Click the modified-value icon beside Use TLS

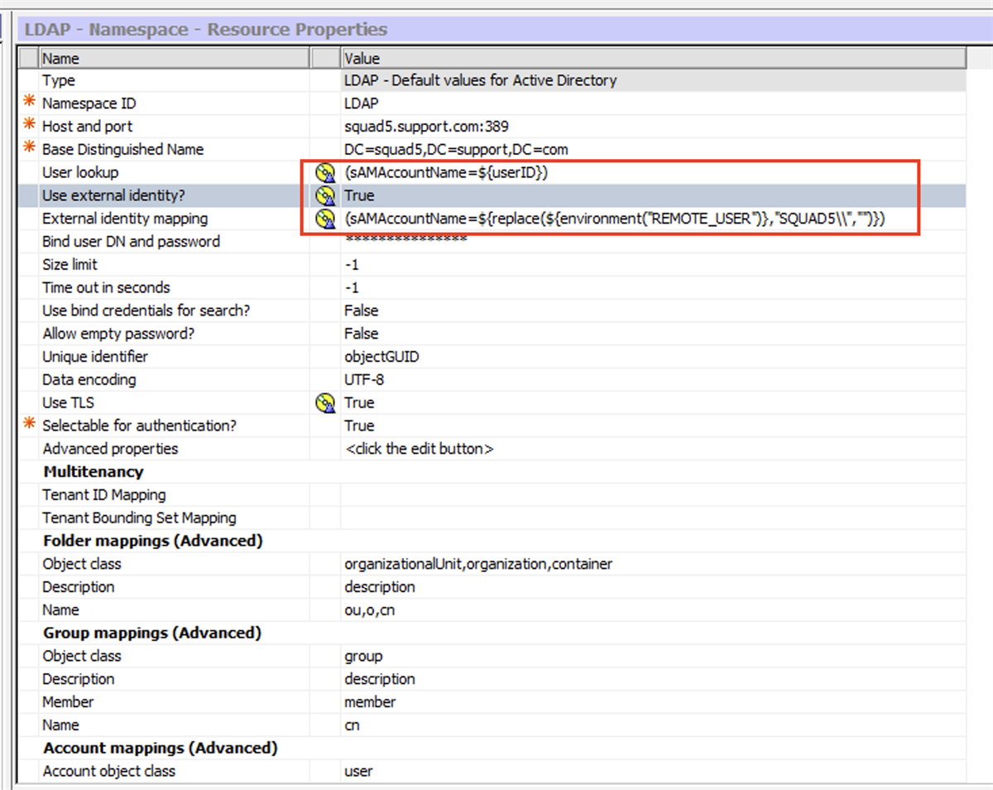click(x=324, y=403)
